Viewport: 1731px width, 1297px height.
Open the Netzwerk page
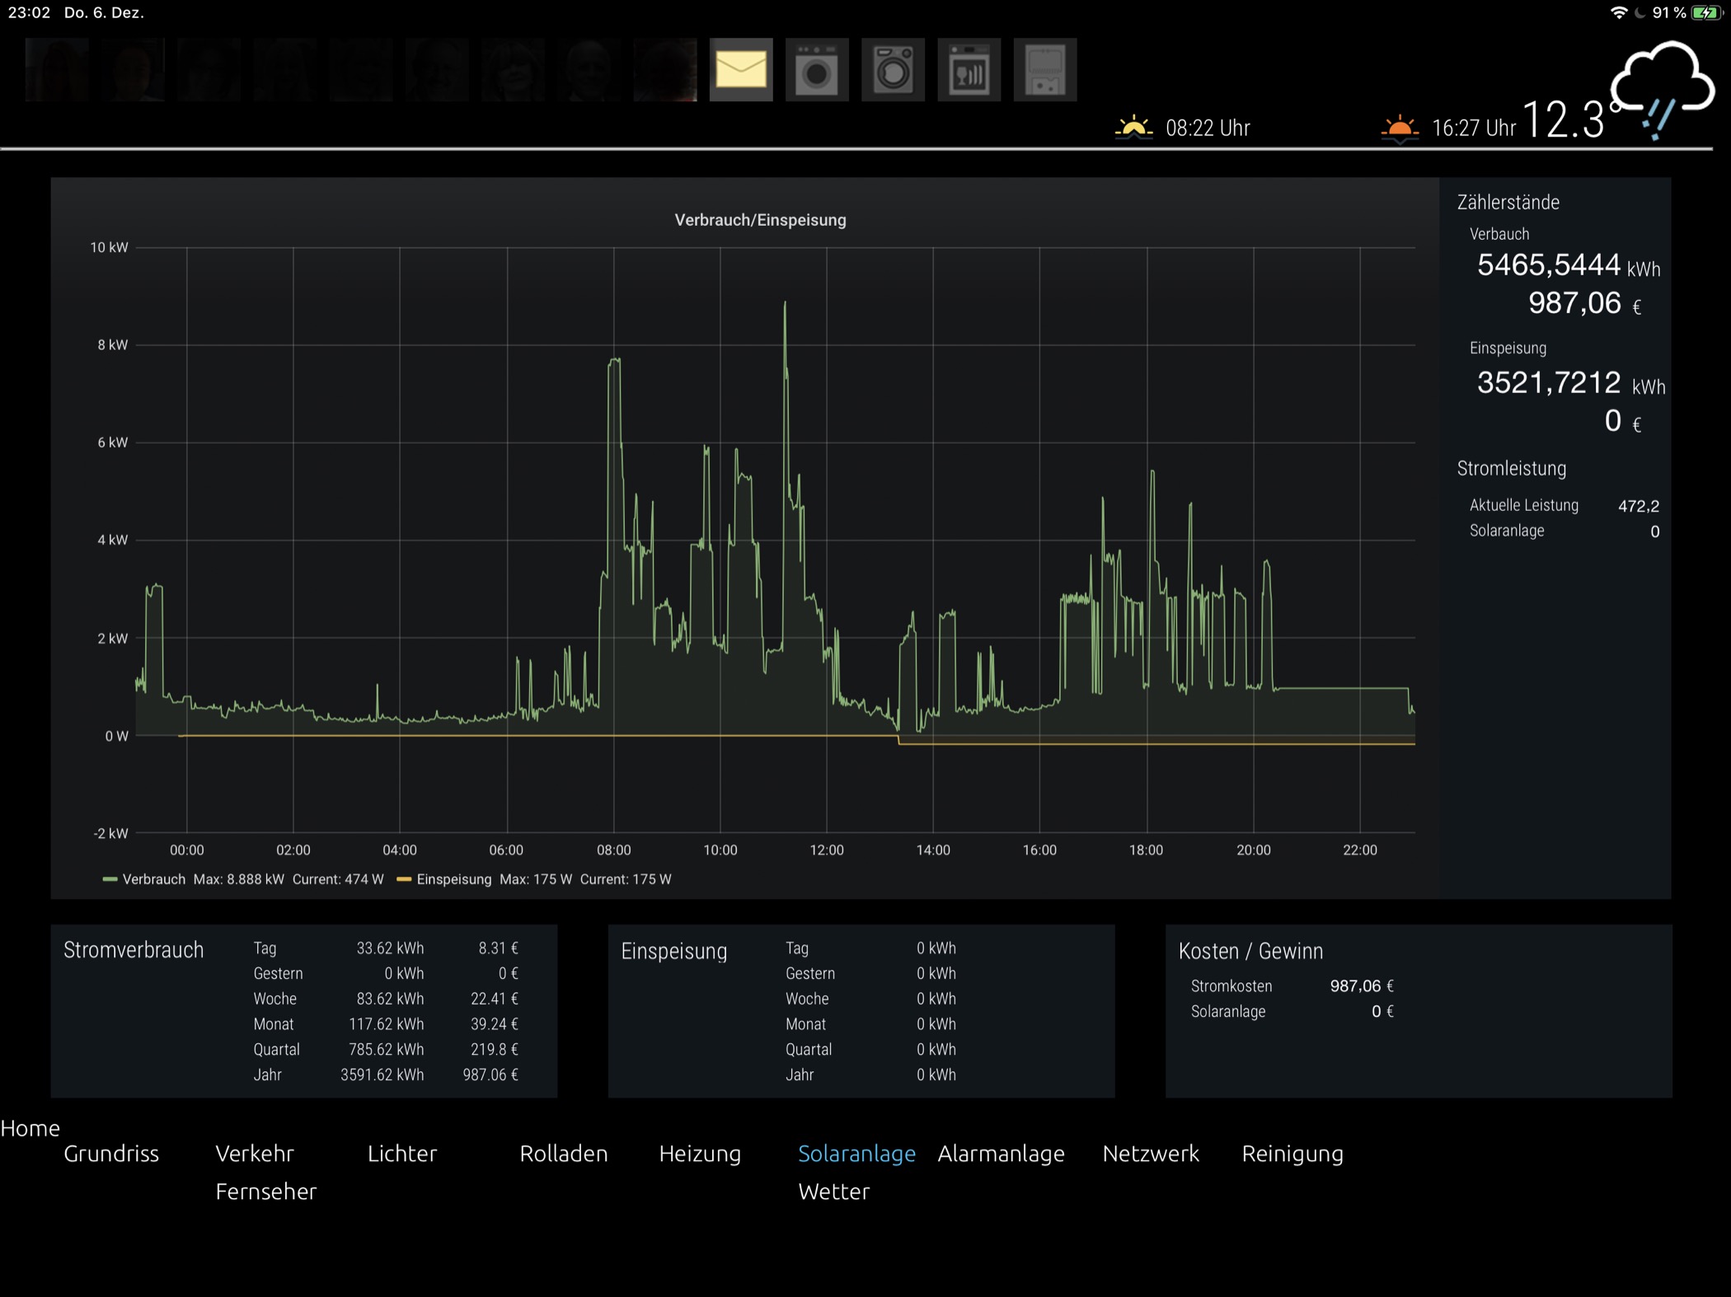[x=1151, y=1154]
